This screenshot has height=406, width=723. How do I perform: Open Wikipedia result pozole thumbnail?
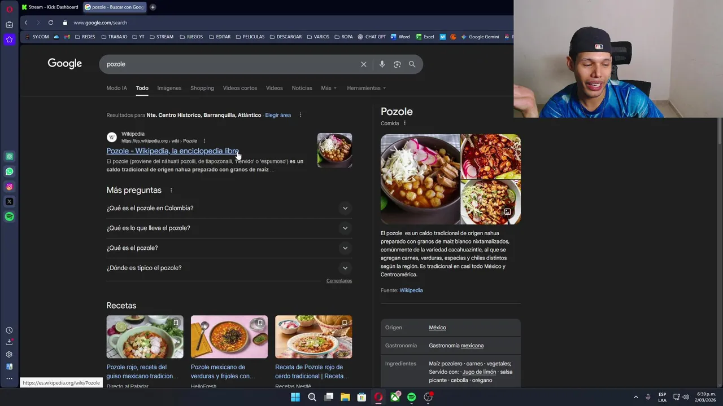[334, 151]
